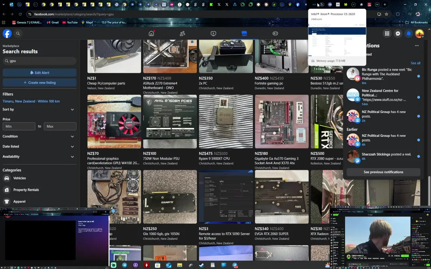Expand the Availability filter
This screenshot has height=269, width=431.
(38, 157)
